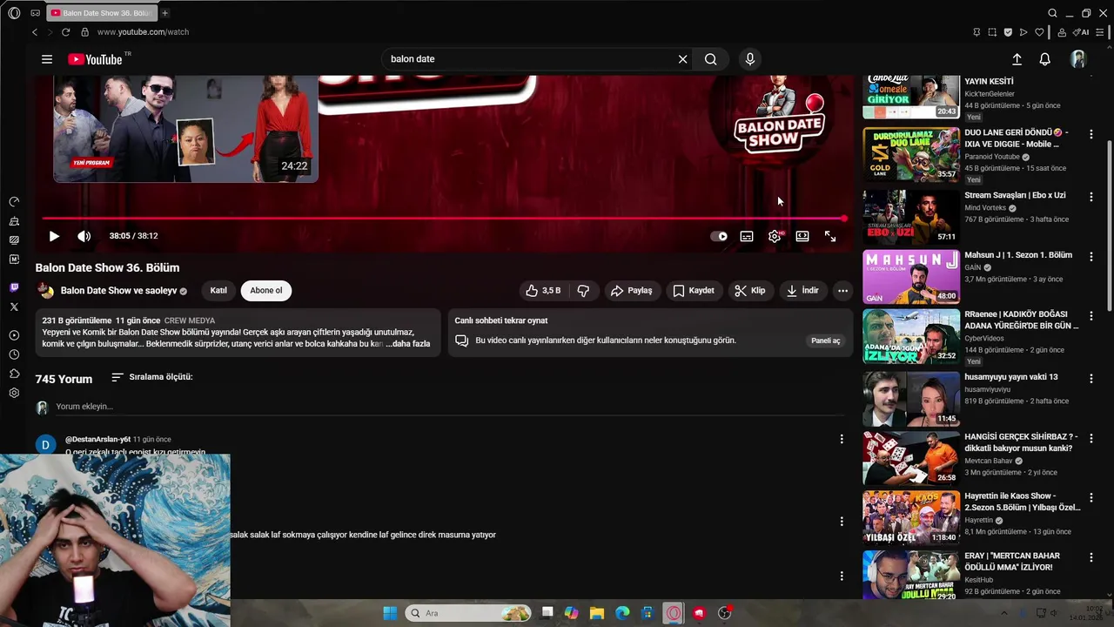Select the Balon Date Show browser tab
The height and width of the screenshot is (627, 1114).
tap(101, 13)
